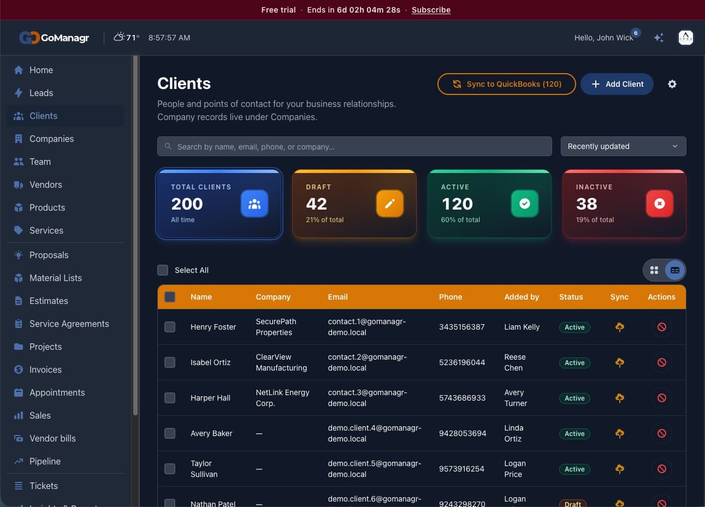Go to Home in sidebar
This screenshot has height=507, width=705.
pyautogui.click(x=66, y=70)
